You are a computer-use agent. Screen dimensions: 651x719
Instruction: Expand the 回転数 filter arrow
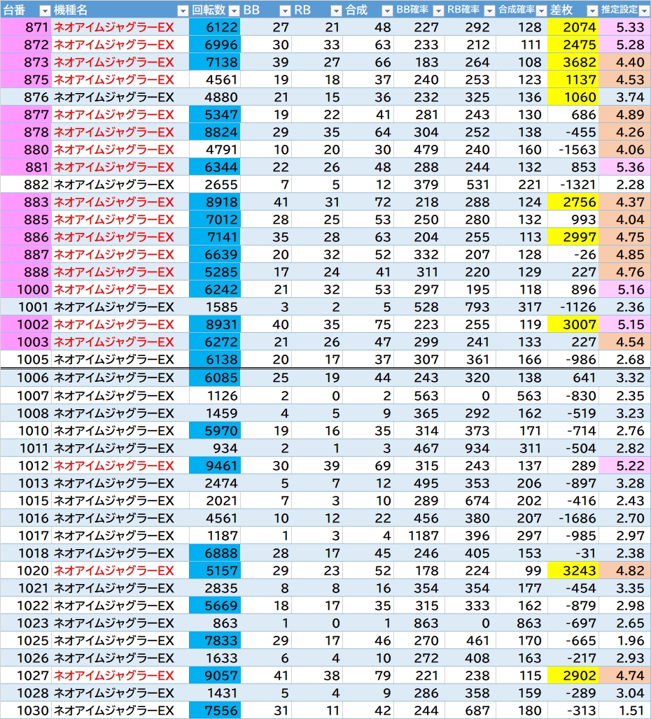tap(234, 10)
